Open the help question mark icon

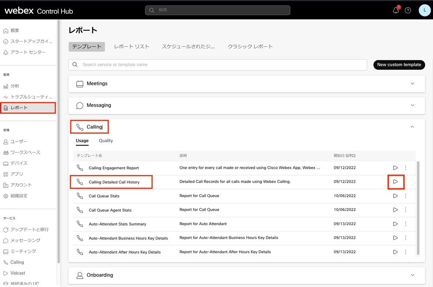coord(408,10)
